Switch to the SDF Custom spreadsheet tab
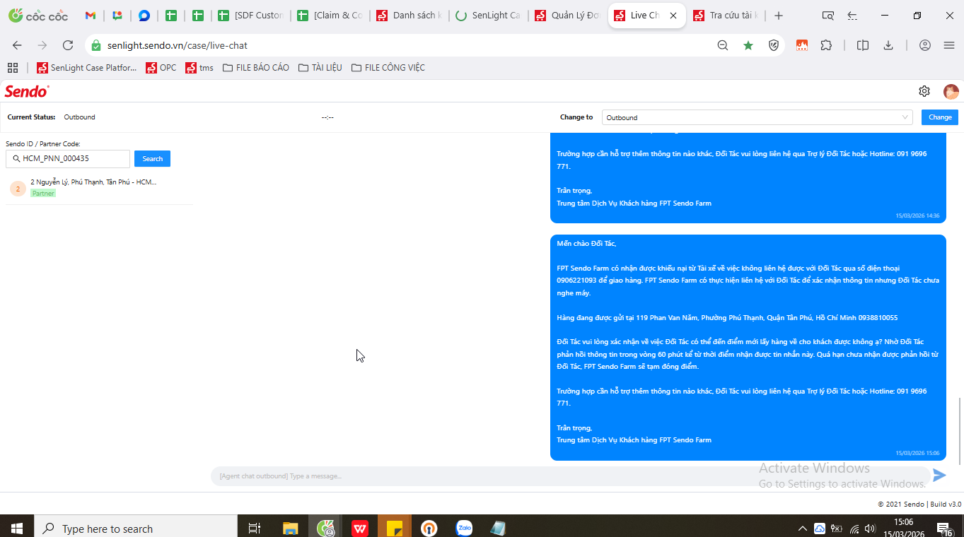Viewport: 964px width, 537px height. (252, 16)
